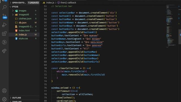Click 'selectionBar' on line 53
Viewport: 181px width, 102px height.
pos(67,13)
